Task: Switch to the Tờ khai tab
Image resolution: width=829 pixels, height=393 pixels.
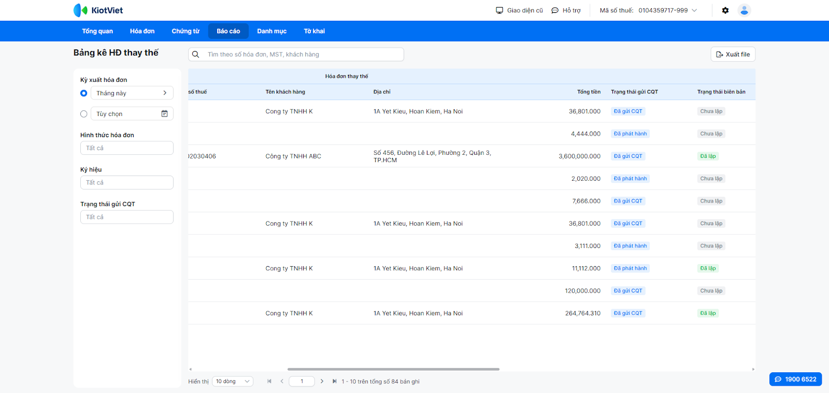Action: coord(314,31)
